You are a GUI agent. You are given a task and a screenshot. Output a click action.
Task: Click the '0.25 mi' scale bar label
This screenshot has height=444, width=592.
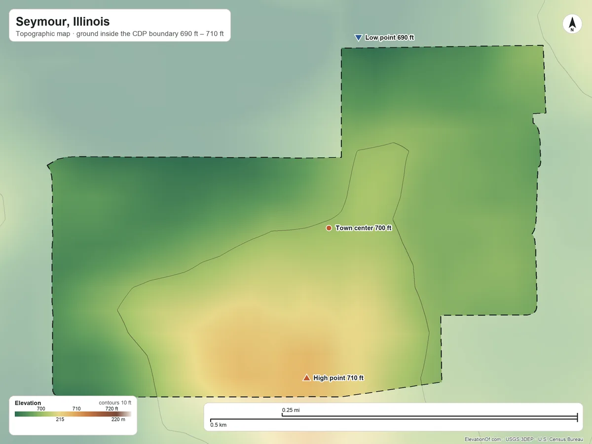coord(291,410)
